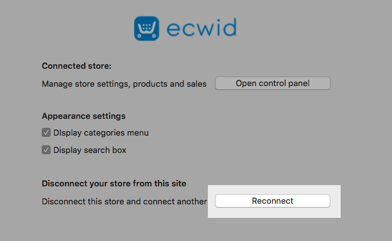Viewport: 392px width, 241px height.
Task: Click the checkmark in the categories menu box
Action: (x=46, y=132)
